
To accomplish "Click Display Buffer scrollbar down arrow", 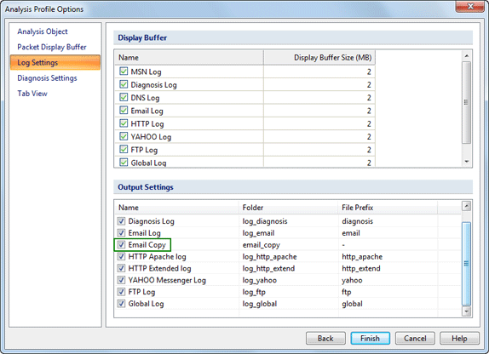I will coord(467,162).
